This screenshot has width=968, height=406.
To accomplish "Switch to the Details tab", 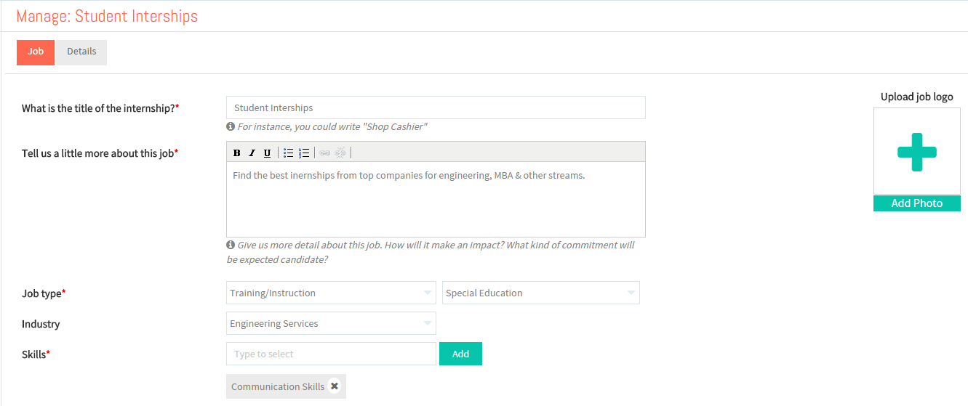I will coord(81,52).
